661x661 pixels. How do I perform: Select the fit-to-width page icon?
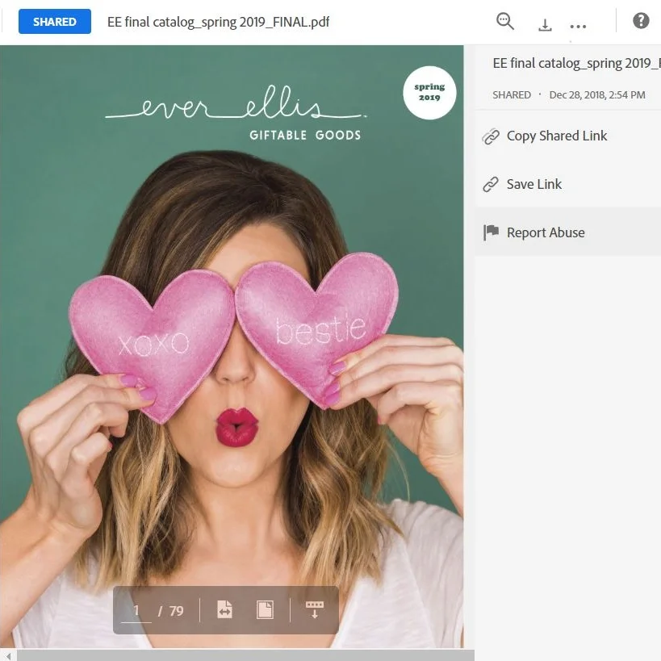click(x=224, y=609)
